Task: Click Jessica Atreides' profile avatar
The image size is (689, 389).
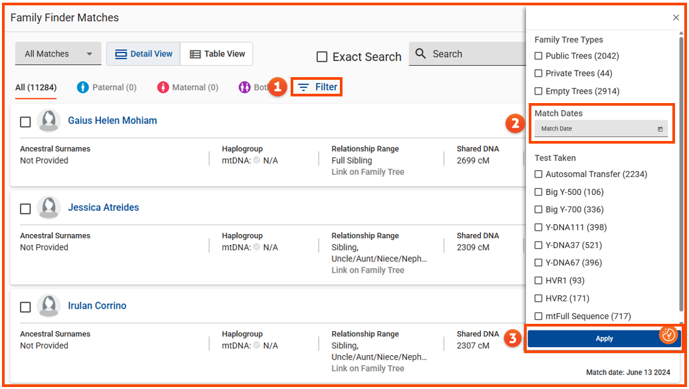Action: [49, 208]
